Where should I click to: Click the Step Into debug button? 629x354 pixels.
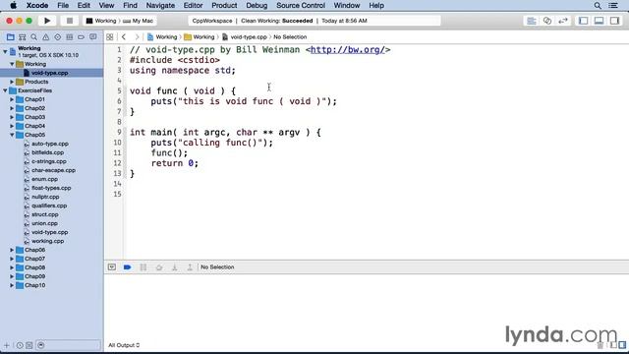175,266
